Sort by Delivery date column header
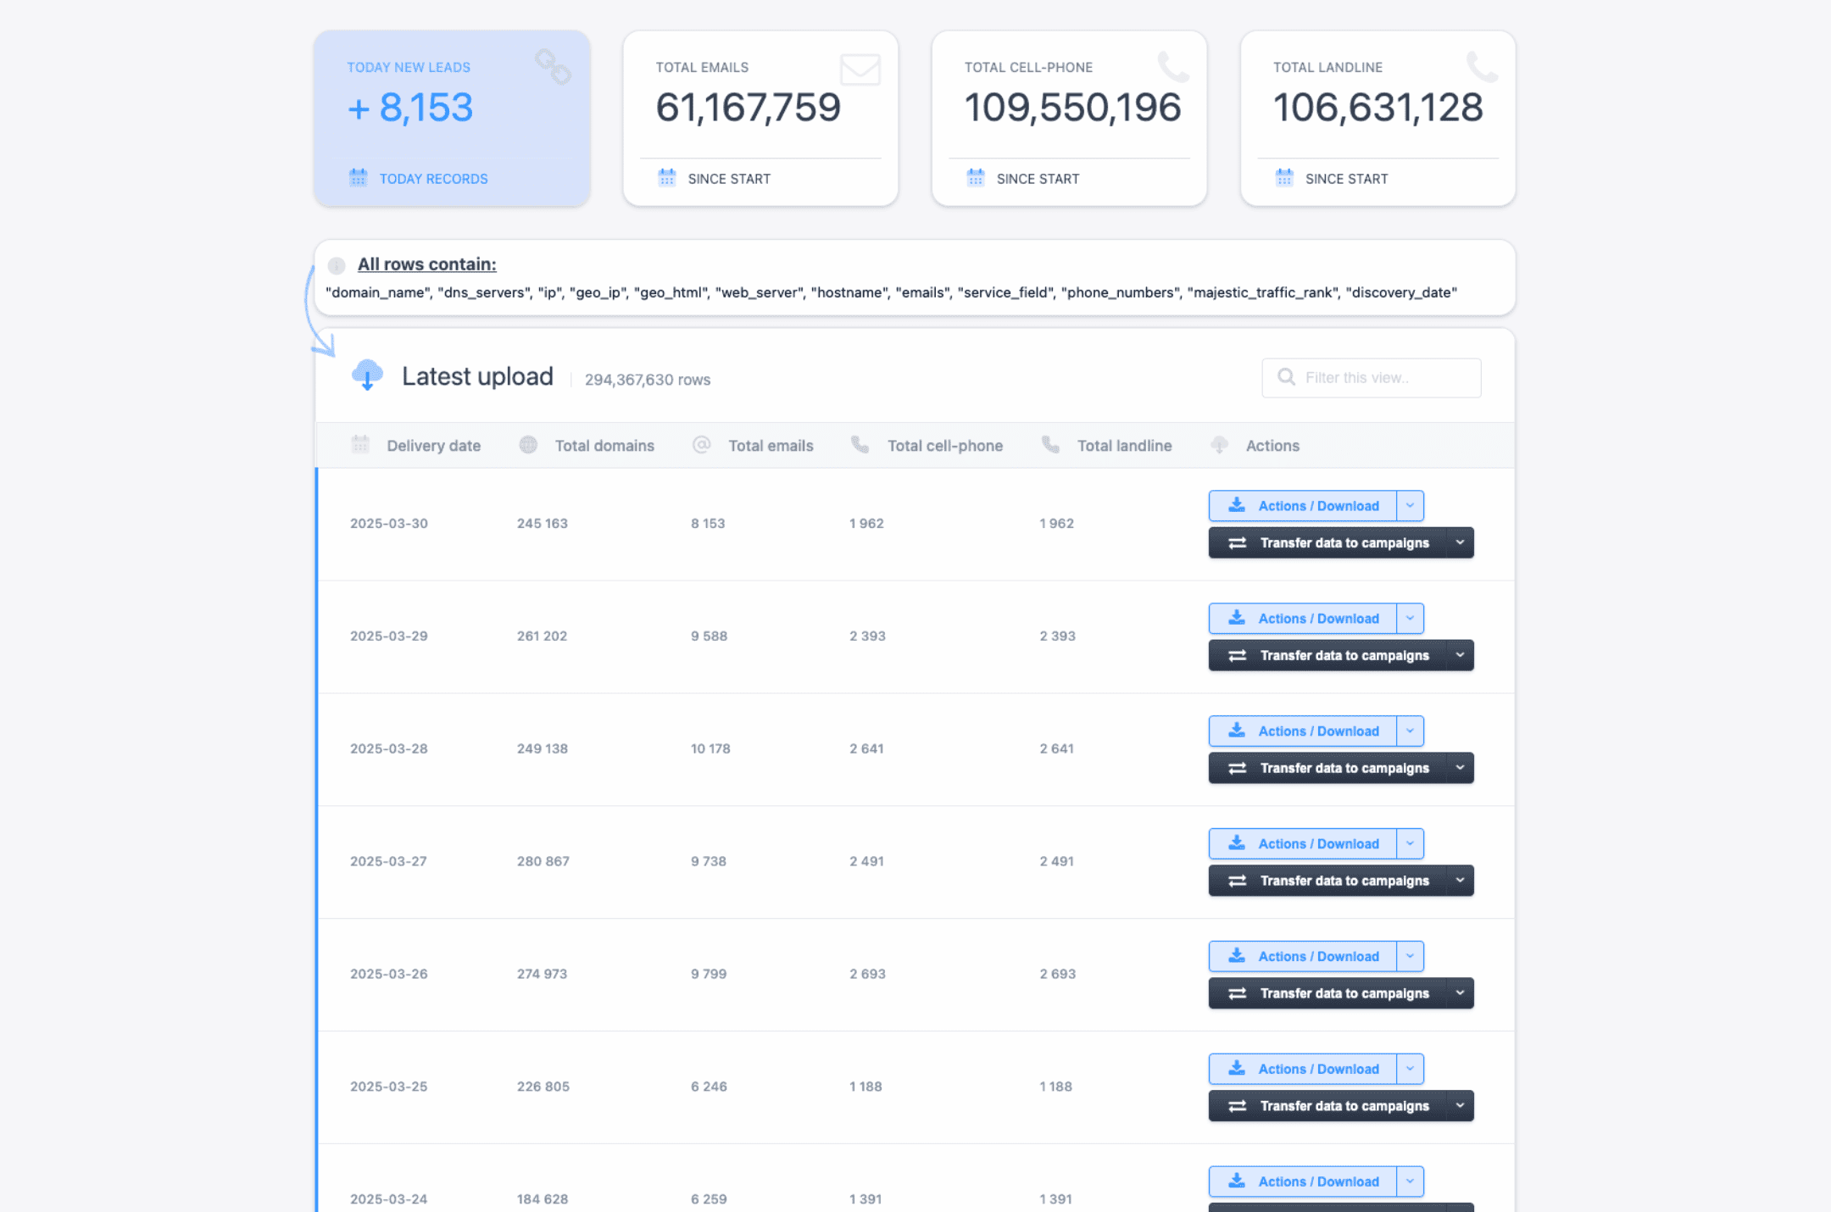This screenshot has width=1831, height=1212. [433, 446]
